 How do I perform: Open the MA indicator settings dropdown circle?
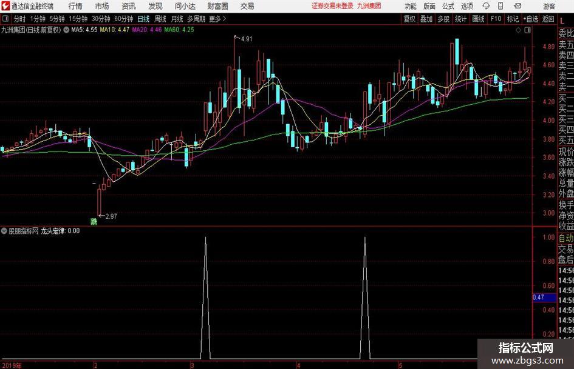(x=66, y=30)
